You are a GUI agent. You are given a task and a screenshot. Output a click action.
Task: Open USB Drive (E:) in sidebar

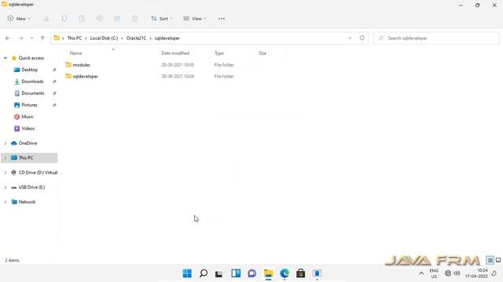click(x=31, y=187)
